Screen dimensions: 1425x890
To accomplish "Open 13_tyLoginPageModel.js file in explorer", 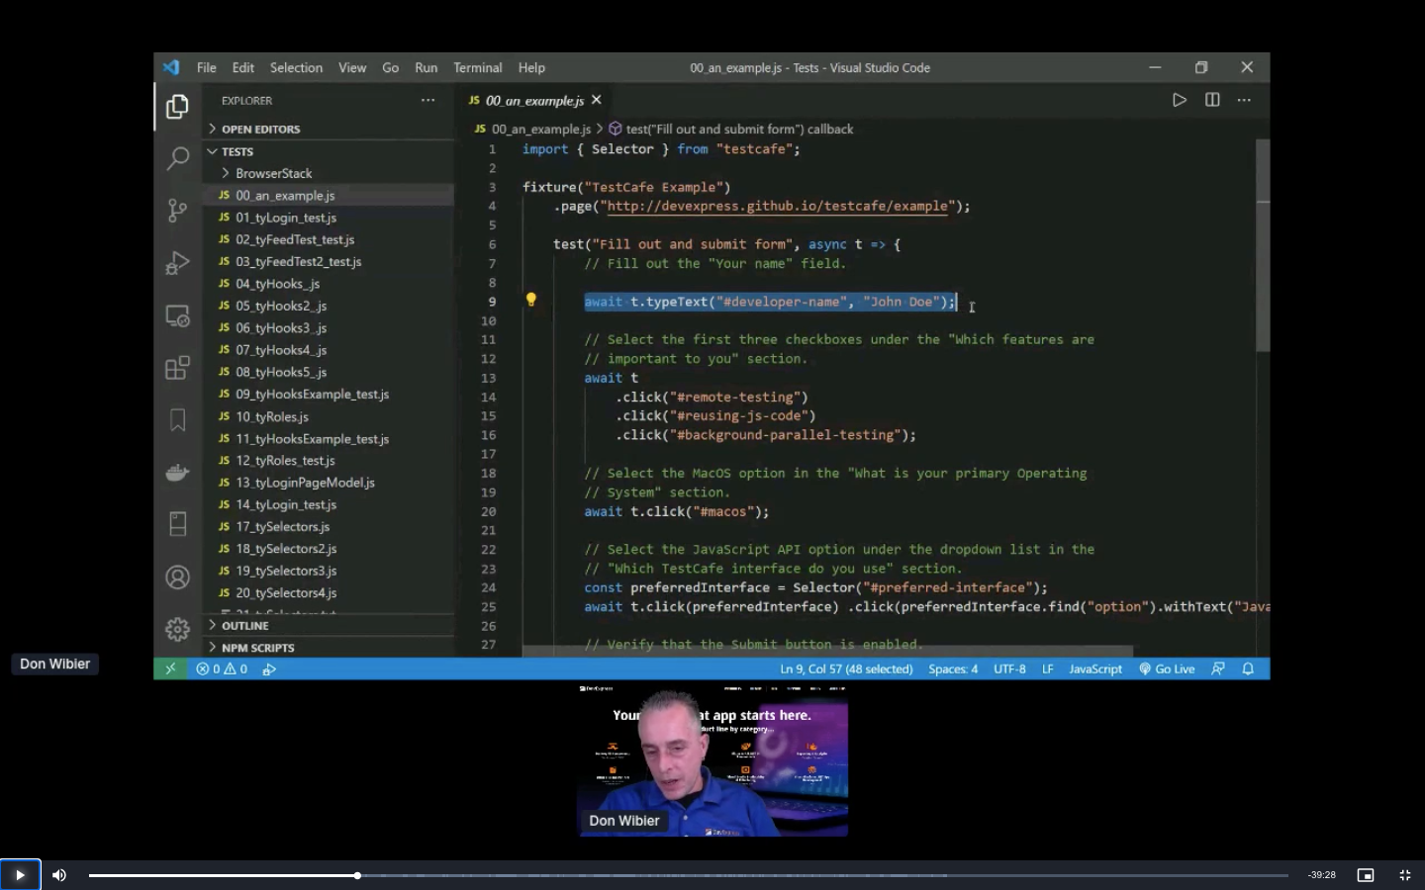I will 305,483.
